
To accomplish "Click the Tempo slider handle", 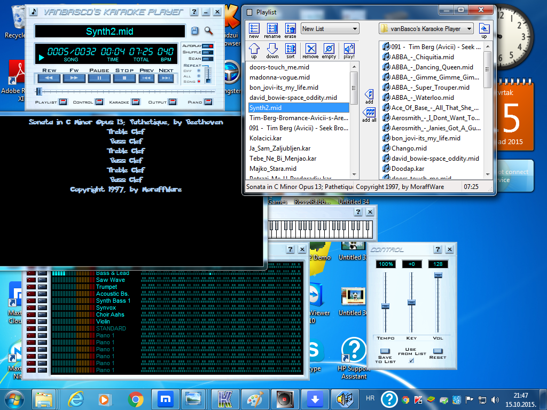I will click(x=385, y=306).
